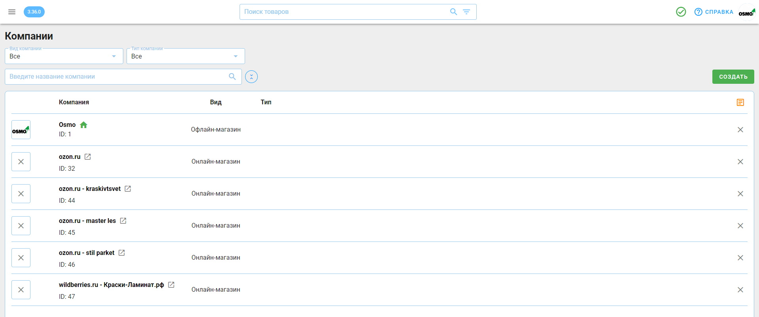Click the Вид column header
Viewport: 759px width, 317px height.
pos(216,102)
